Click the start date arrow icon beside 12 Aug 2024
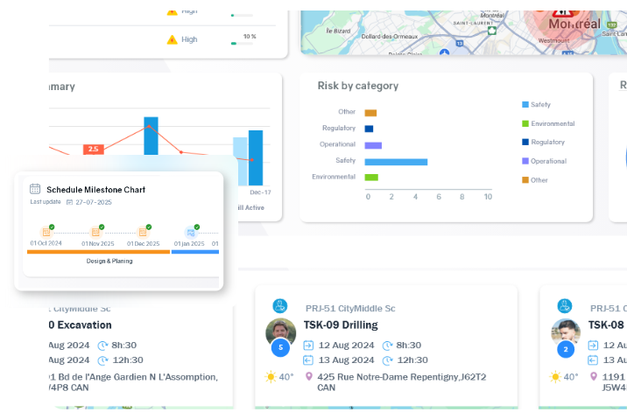The height and width of the screenshot is (419, 627). coord(308,346)
